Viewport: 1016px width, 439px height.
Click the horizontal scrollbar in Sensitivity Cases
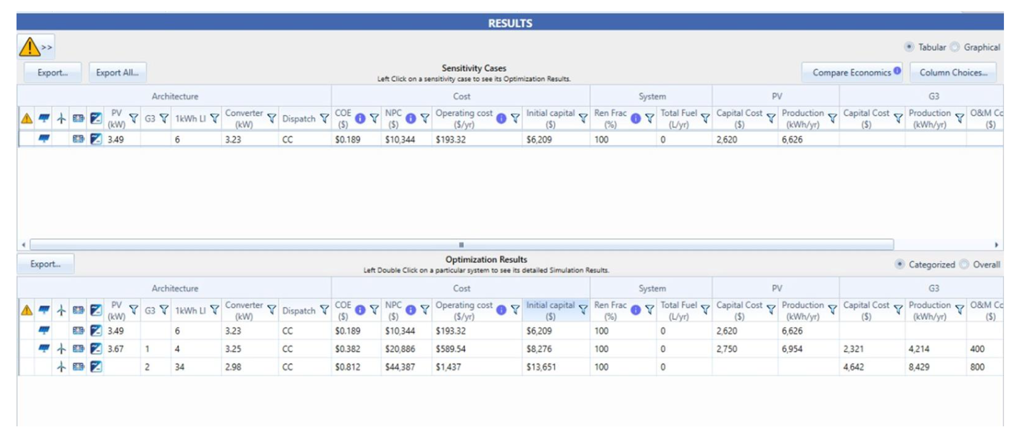[x=461, y=245]
